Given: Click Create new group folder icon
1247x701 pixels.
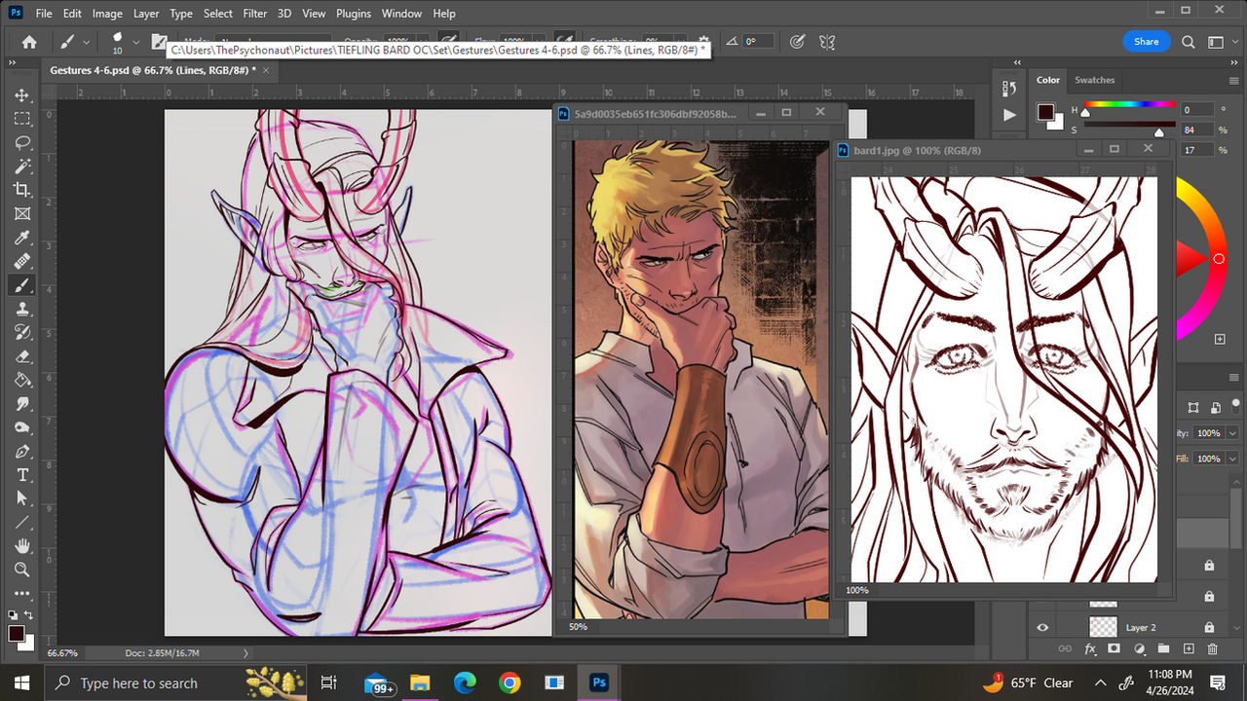Looking at the screenshot, I should (x=1163, y=648).
